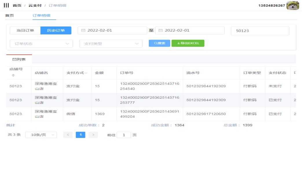Click the 店铺号 column sort icon
The height and width of the screenshot is (175, 302).
pyautogui.click(x=13, y=75)
